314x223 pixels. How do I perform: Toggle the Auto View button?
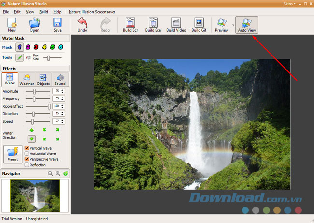246,25
